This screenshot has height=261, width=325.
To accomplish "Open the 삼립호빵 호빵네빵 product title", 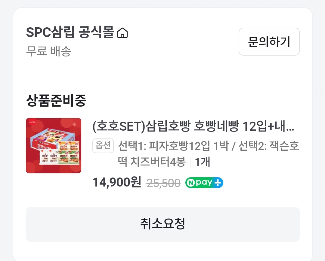I will pos(193,128).
